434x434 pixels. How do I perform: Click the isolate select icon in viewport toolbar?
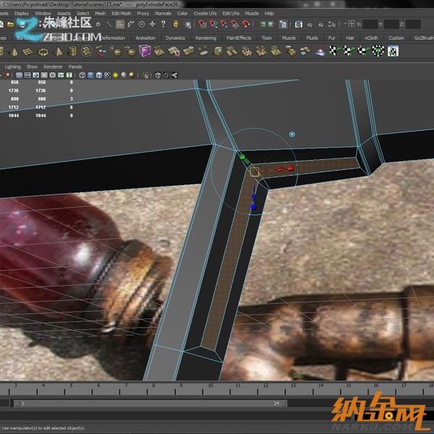click(145, 75)
